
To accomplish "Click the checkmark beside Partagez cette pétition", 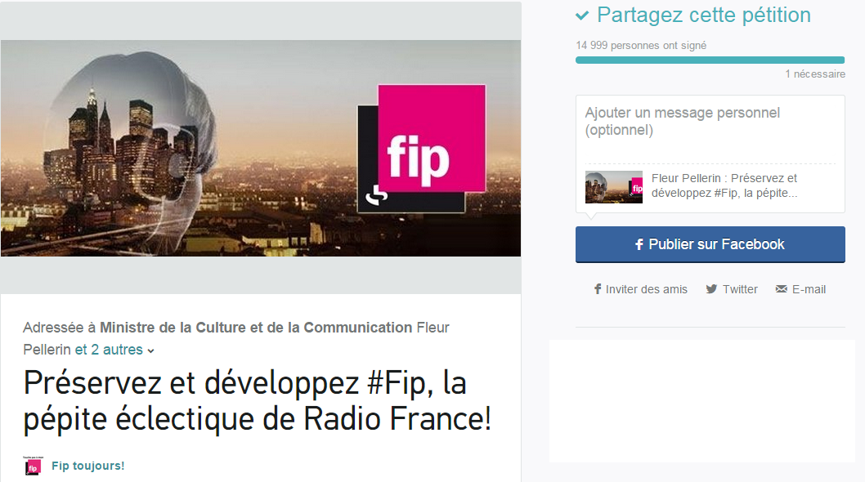I will [x=582, y=16].
